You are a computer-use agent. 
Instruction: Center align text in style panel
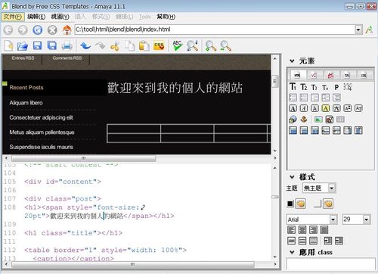pos(302,230)
